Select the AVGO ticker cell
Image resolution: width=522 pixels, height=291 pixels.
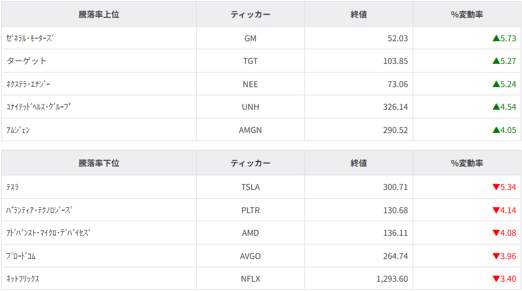tap(250, 256)
